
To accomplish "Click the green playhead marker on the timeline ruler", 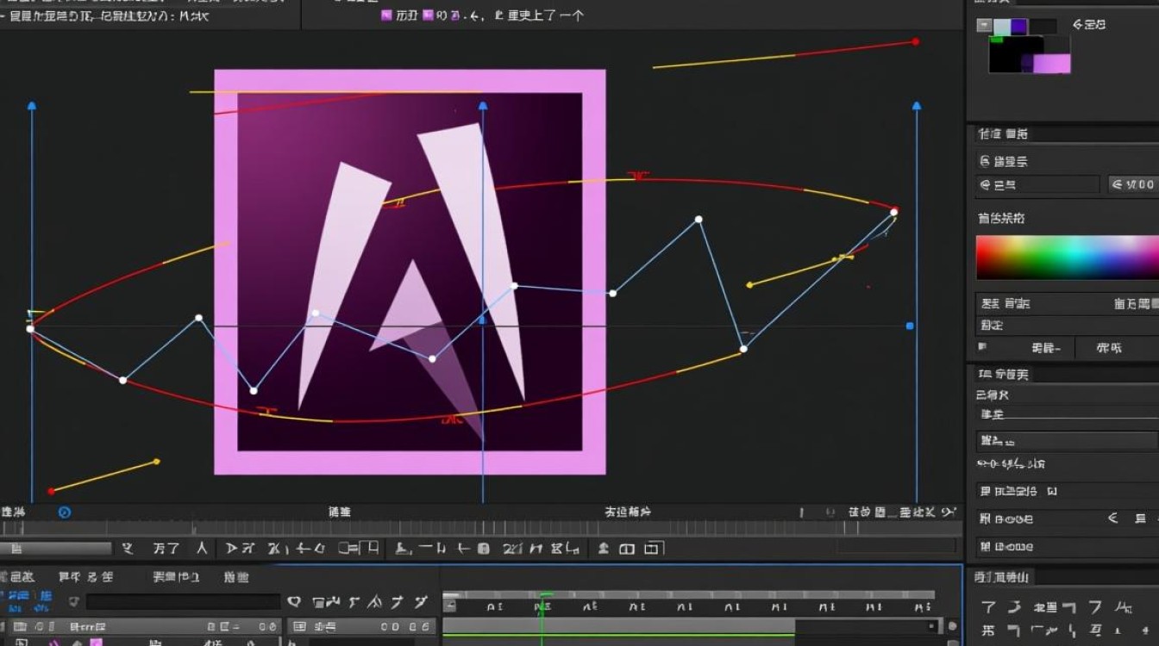I will (x=544, y=594).
